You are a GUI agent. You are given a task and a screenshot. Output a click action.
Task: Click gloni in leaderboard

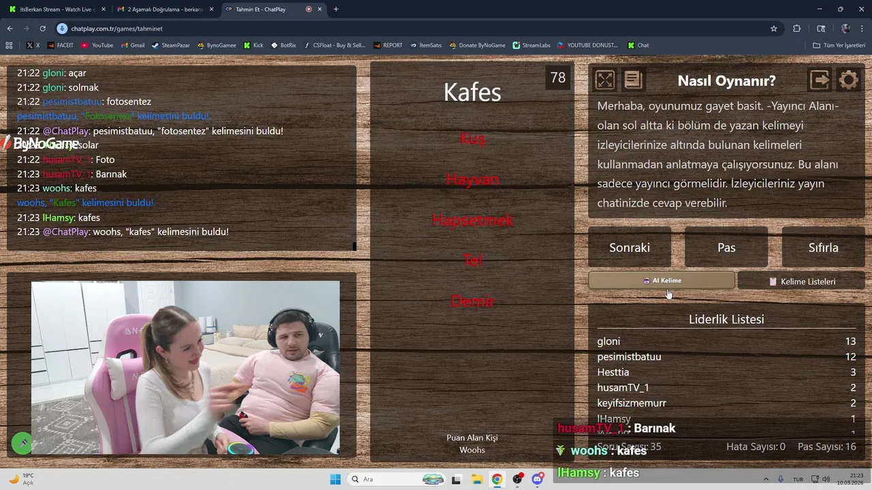pos(608,341)
